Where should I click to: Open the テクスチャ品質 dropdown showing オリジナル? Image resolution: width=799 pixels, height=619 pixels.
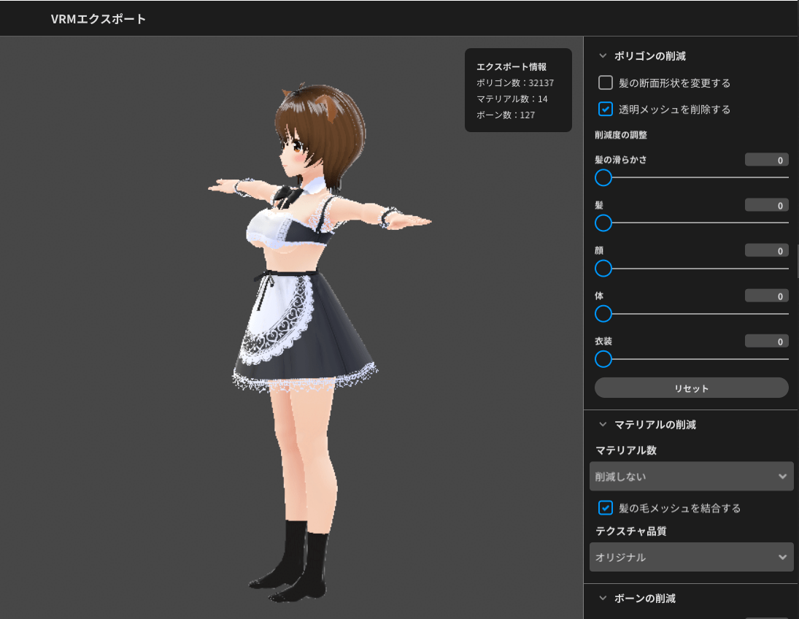(x=691, y=557)
